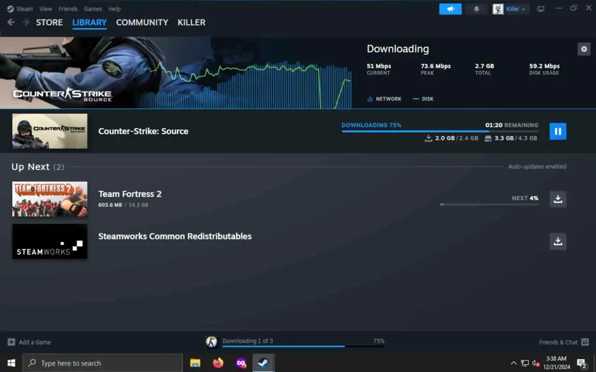
Task: Pause the Counter-Strike: Source download
Action: [558, 131]
